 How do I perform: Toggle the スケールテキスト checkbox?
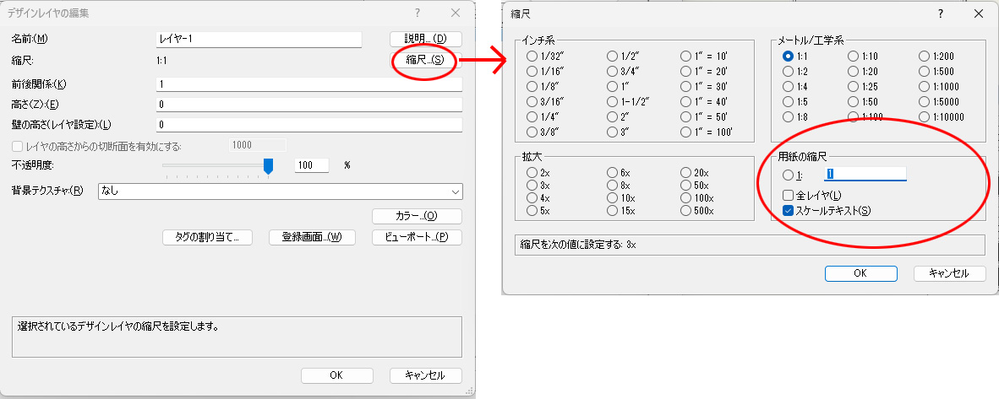788,211
